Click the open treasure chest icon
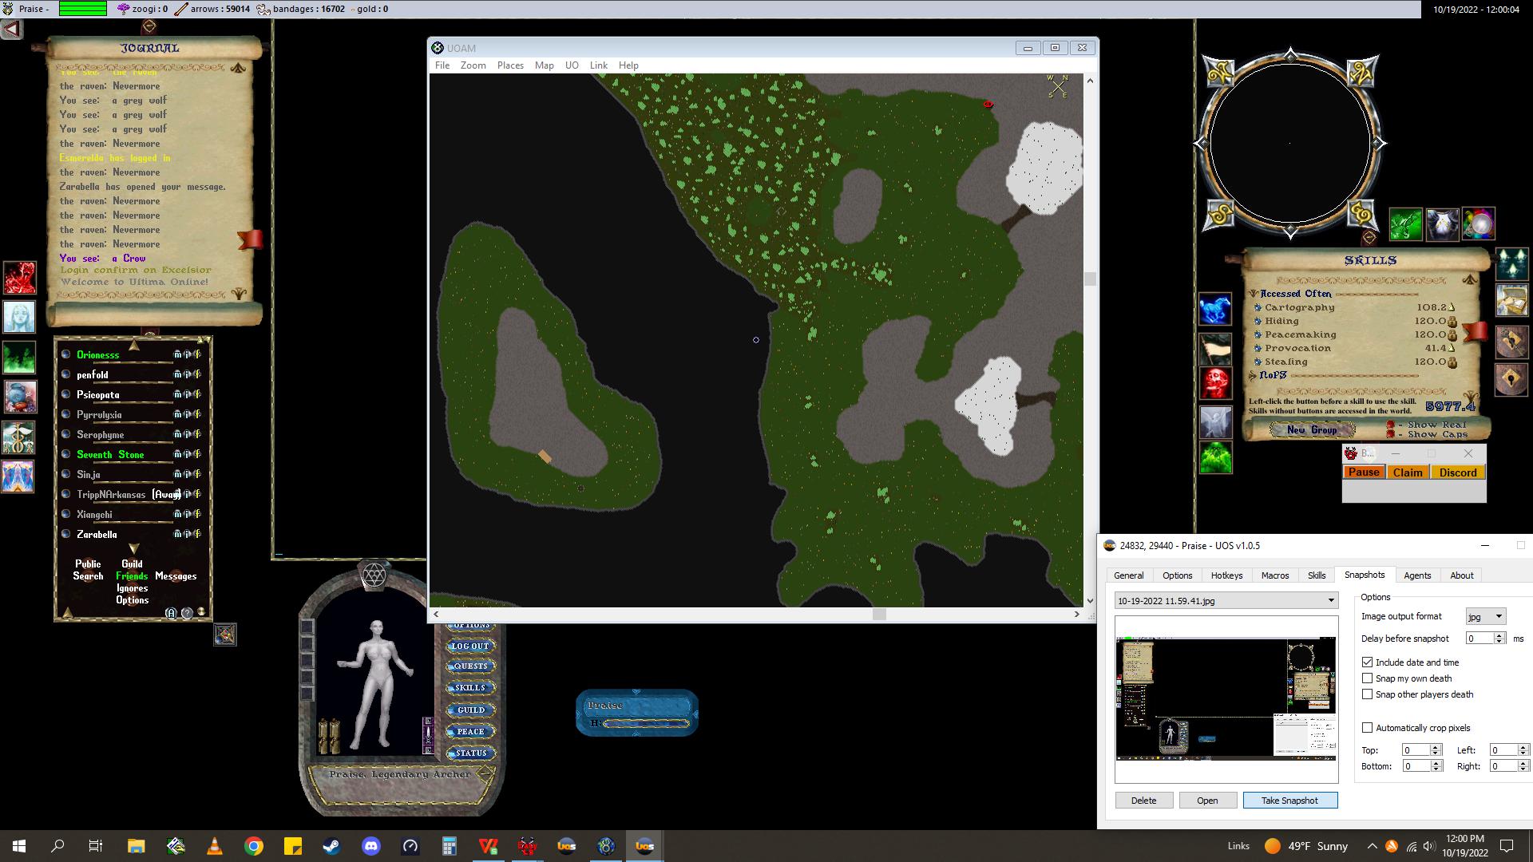This screenshot has width=1533, height=862. 1511,301
